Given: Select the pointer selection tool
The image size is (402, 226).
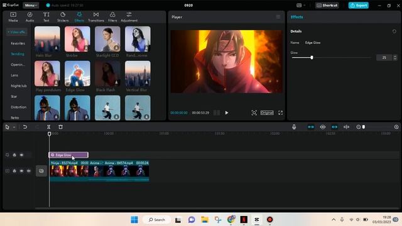Looking at the screenshot, I should [7, 127].
